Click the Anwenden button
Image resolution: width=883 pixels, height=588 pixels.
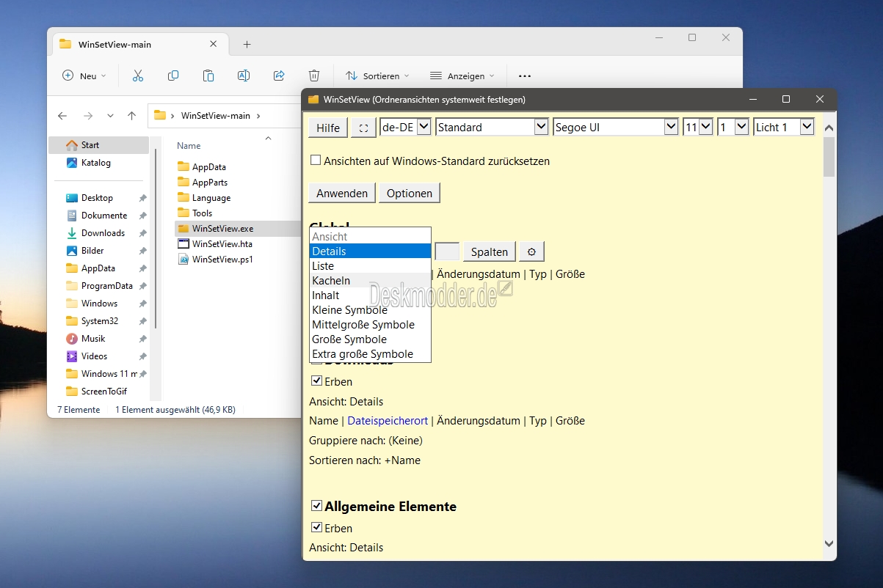[x=342, y=194]
